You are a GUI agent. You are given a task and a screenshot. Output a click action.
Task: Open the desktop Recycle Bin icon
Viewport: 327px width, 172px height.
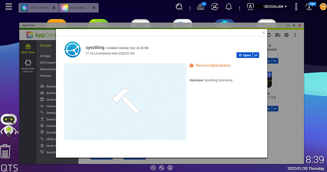click(5, 151)
